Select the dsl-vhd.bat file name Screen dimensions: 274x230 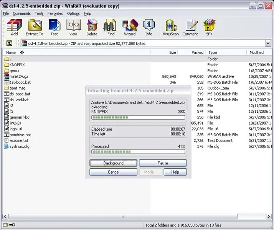click(x=19, y=100)
